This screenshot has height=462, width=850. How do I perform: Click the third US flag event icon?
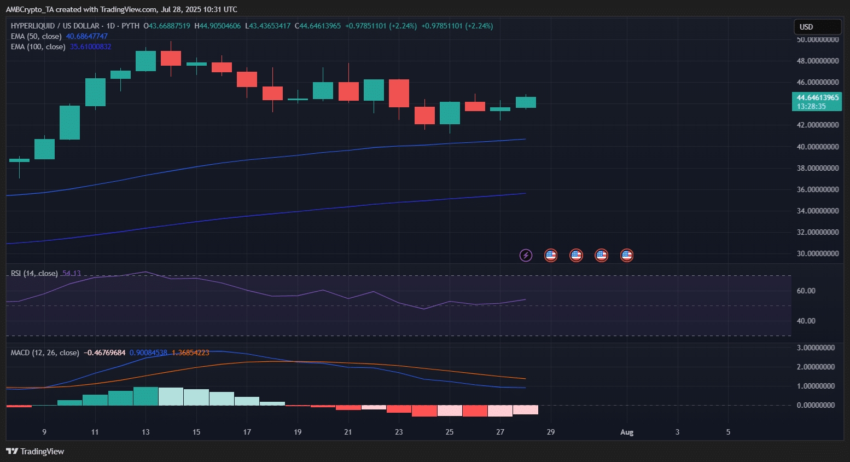(601, 255)
